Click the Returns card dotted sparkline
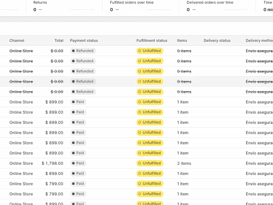This screenshot has width=273, height=205. coord(82,10)
